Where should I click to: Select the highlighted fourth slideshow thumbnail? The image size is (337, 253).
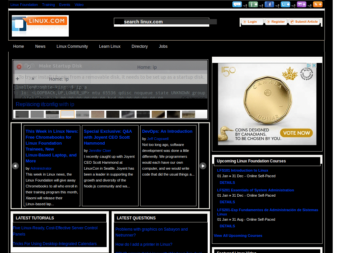tap(67, 114)
